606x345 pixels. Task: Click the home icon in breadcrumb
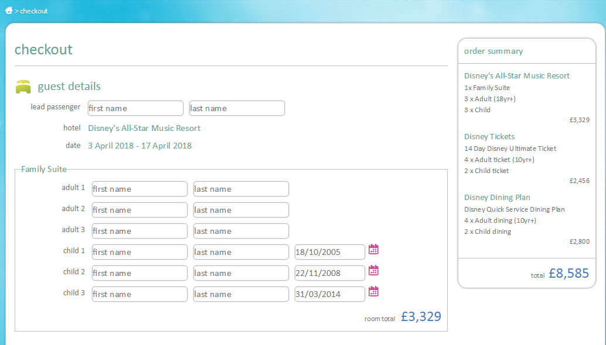[9, 11]
